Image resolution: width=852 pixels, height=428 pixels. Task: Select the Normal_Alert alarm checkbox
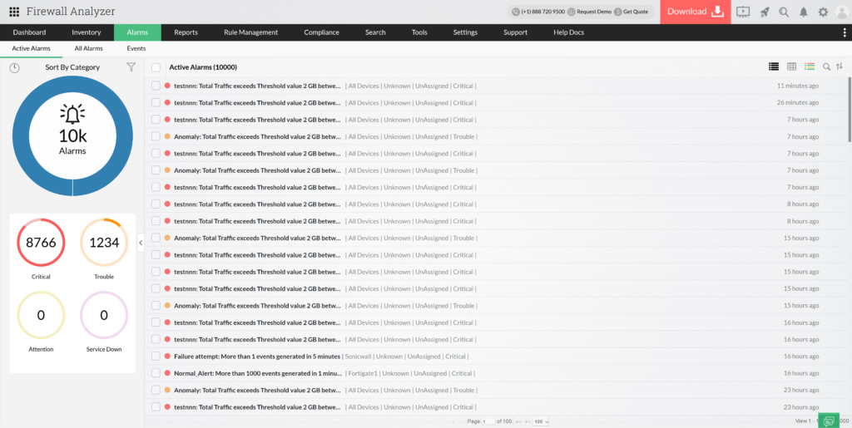click(x=156, y=373)
